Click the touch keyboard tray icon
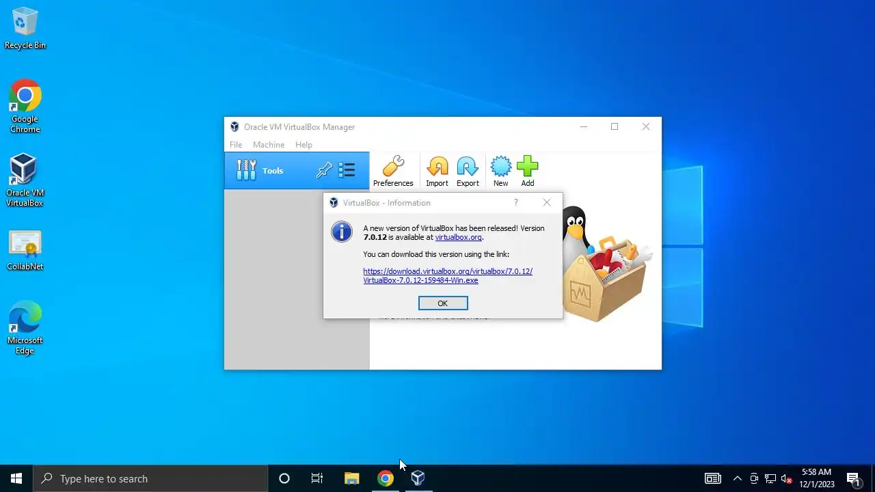Image resolution: width=875 pixels, height=492 pixels. pyautogui.click(x=713, y=478)
